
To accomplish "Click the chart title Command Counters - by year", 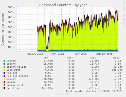I will (x=63, y=5).
